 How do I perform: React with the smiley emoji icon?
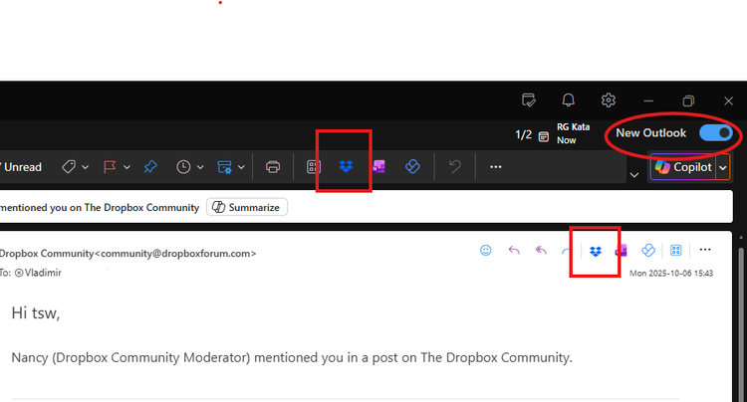485,250
